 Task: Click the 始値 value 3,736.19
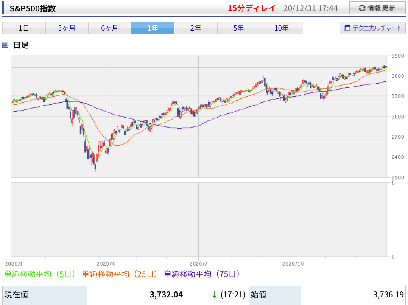click(x=388, y=294)
